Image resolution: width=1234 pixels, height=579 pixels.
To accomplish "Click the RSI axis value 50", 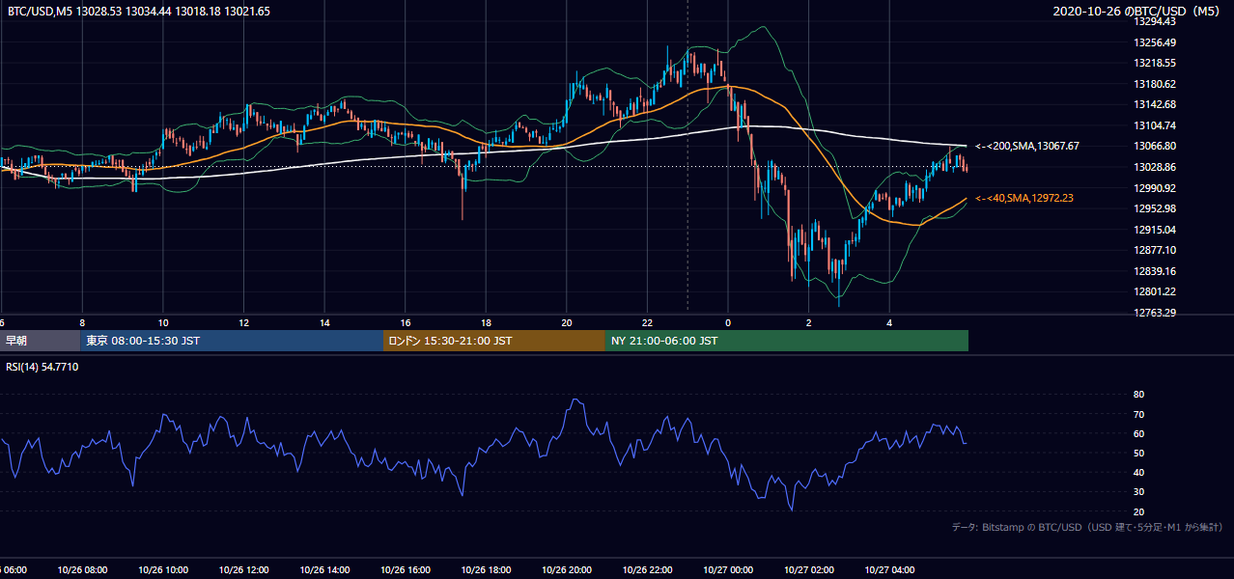I will [1138, 453].
